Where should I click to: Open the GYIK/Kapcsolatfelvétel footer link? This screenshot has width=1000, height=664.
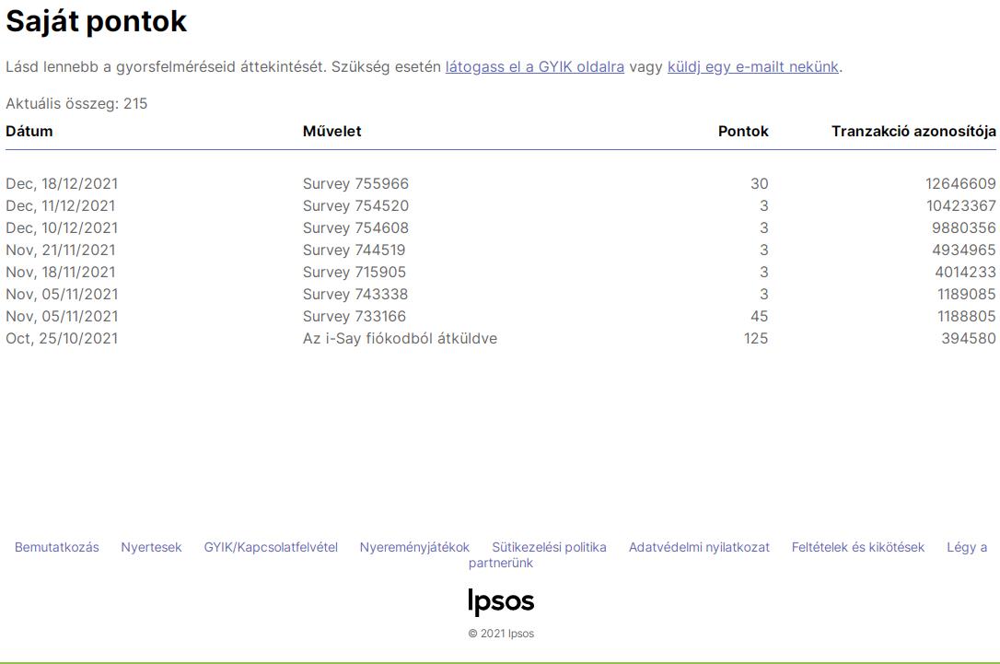271,547
